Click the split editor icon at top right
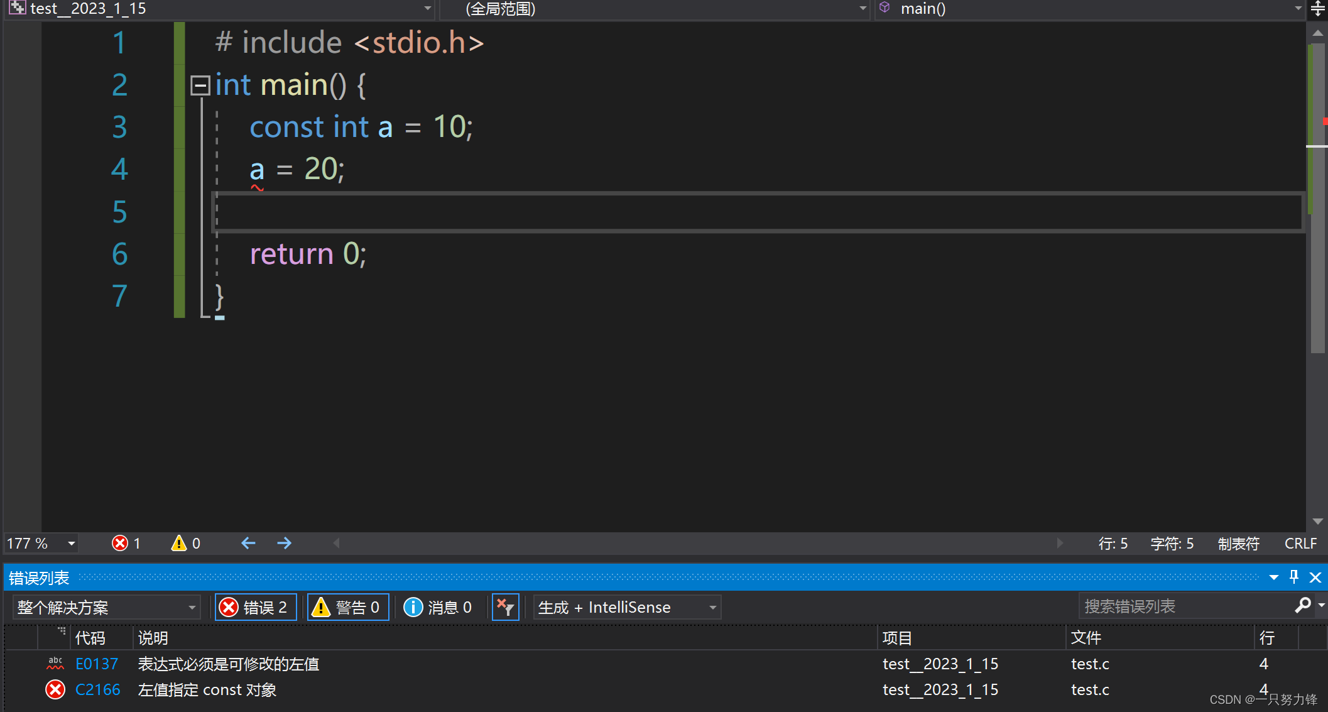Viewport: 1328px width, 712px height. (1317, 9)
